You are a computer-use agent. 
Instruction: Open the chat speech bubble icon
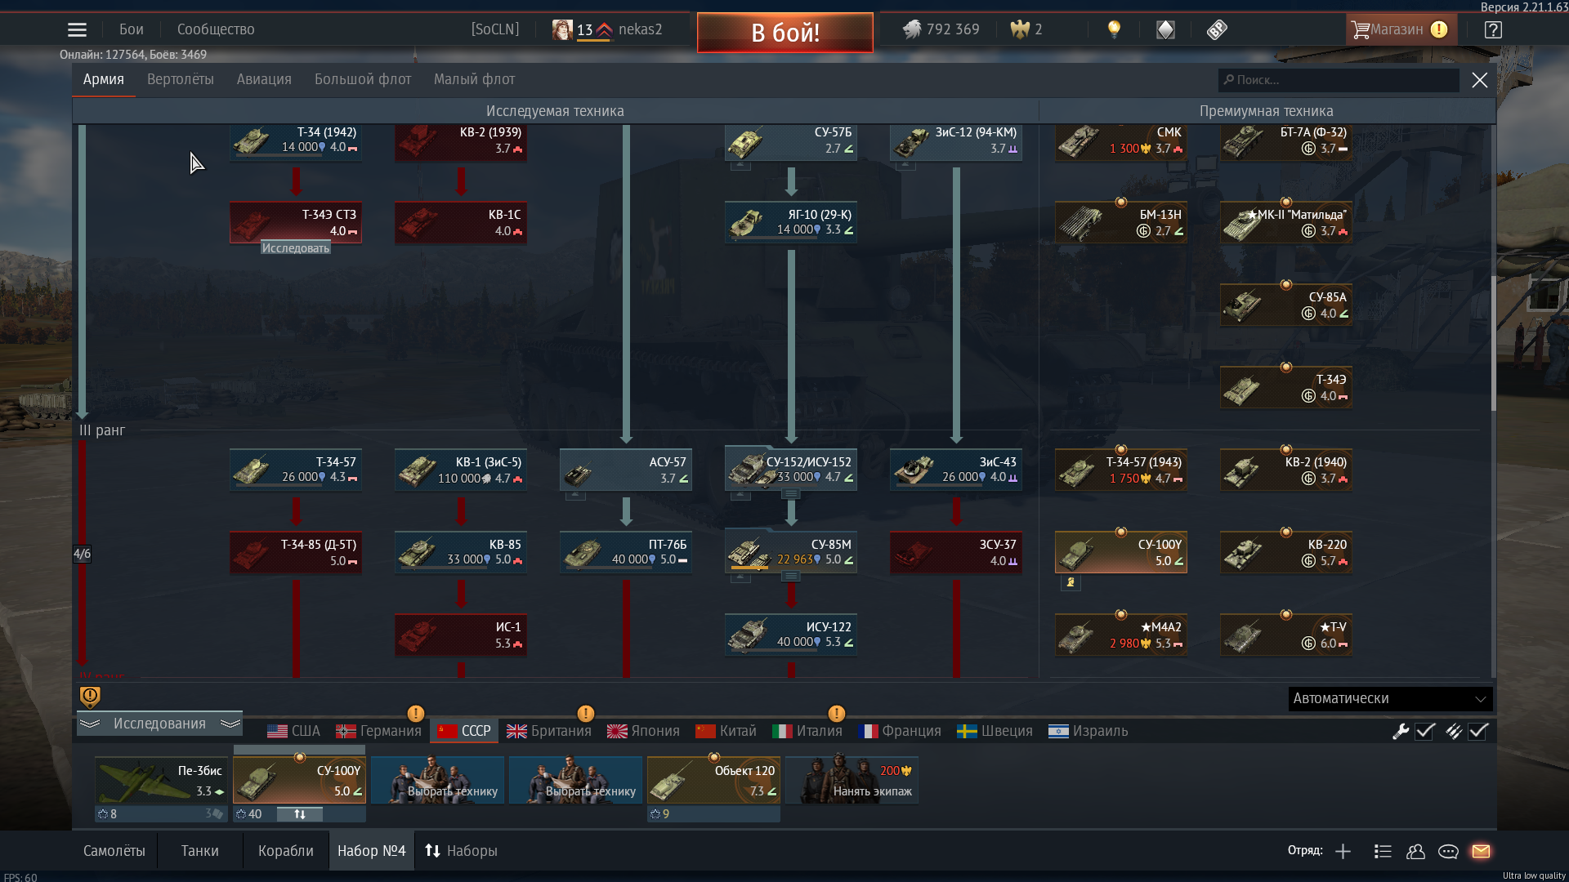click(1448, 851)
